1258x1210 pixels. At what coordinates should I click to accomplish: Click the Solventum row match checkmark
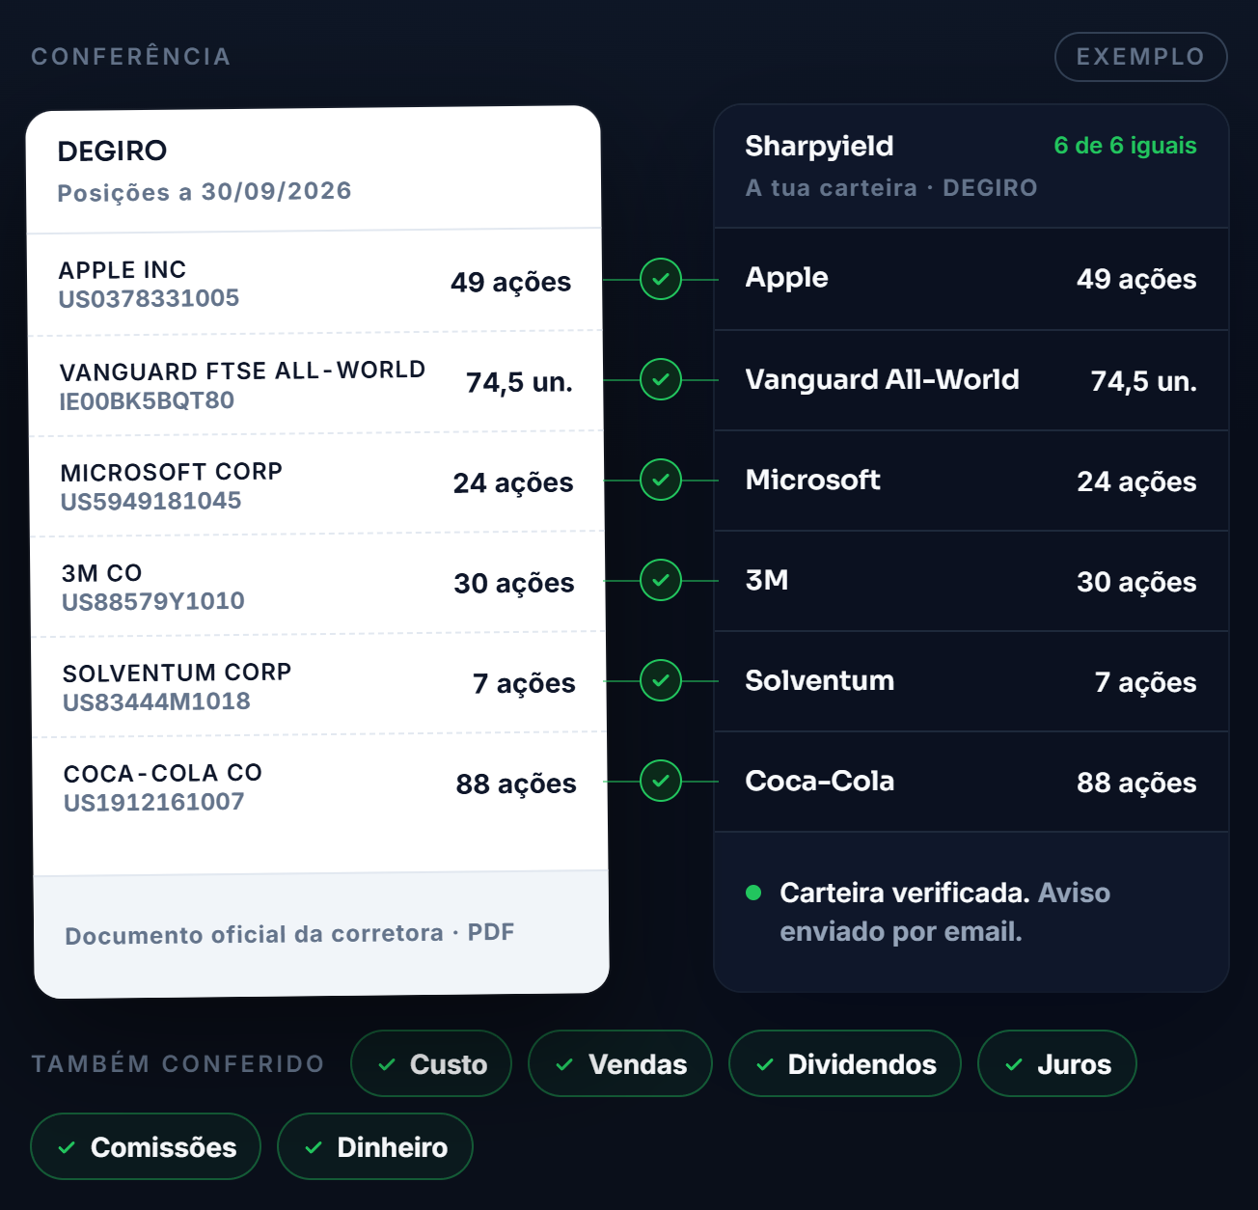661,680
